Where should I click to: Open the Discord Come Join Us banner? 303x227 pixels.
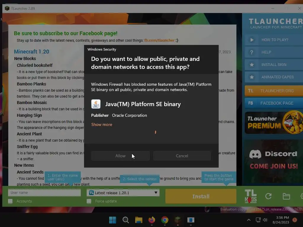tap(274, 161)
